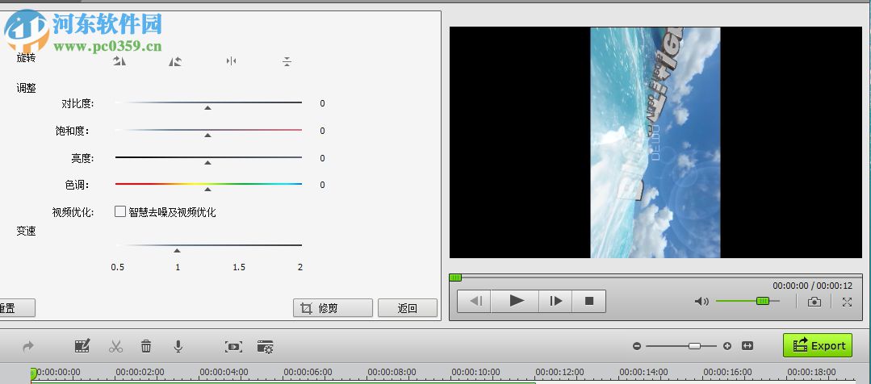The width and height of the screenshot is (871, 384).
Task: Click the 对比度 contrast slider handle
Action: click(x=207, y=107)
